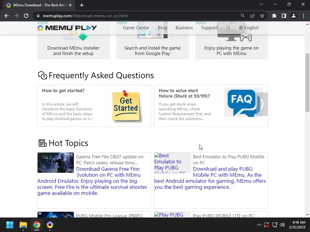Screen dimensions: 310x232
Task: Click the sync update tray icon
Action: (266, 225)
